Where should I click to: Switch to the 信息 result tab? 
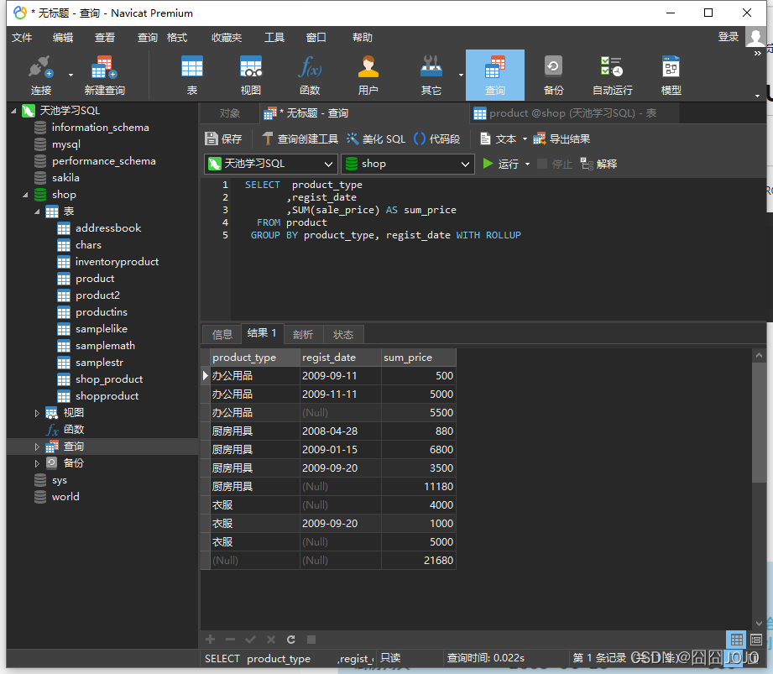pos(222,334)
